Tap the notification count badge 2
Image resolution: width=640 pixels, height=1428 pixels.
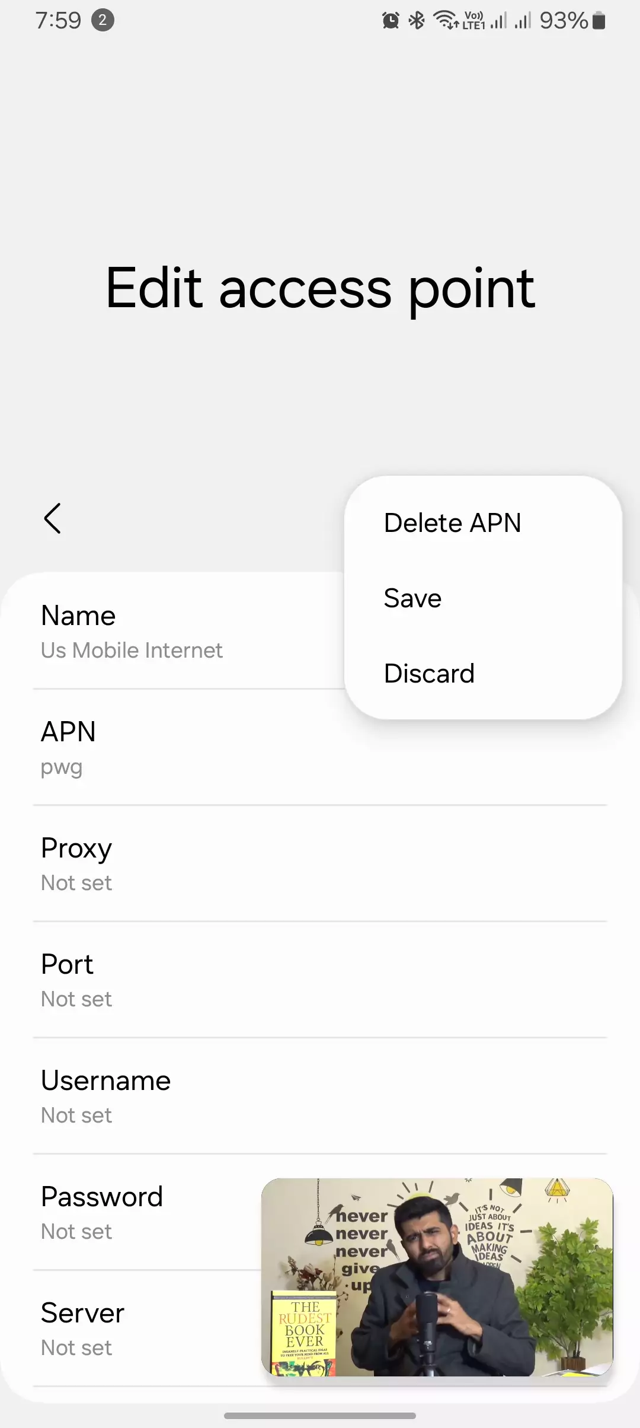click(103, 20)
